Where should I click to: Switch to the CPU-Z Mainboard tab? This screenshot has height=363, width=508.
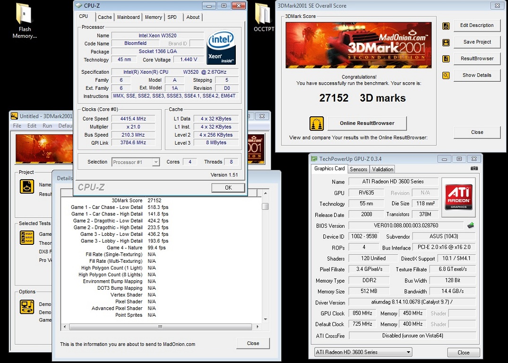(128, 17)
